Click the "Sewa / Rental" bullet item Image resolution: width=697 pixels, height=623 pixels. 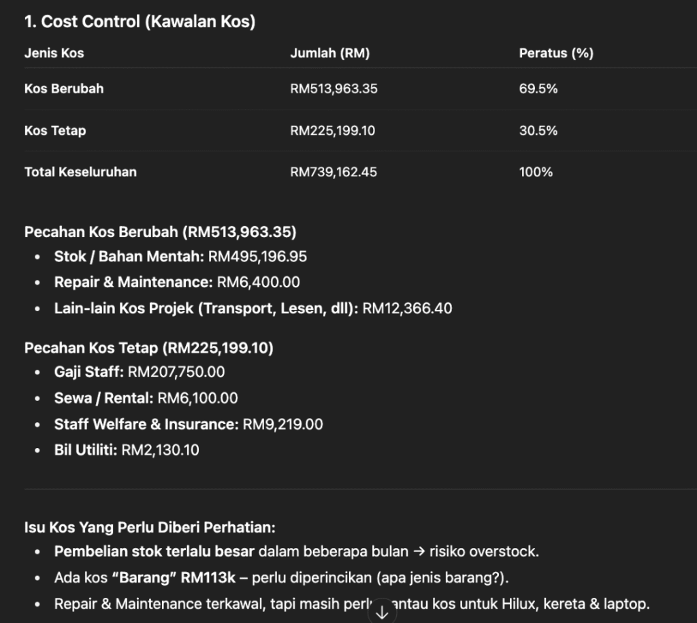point(146,398)
